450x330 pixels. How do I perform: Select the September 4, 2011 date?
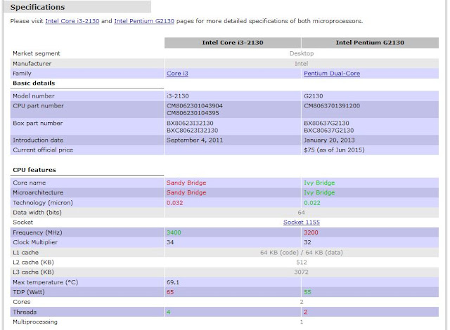tap(195, 140)
